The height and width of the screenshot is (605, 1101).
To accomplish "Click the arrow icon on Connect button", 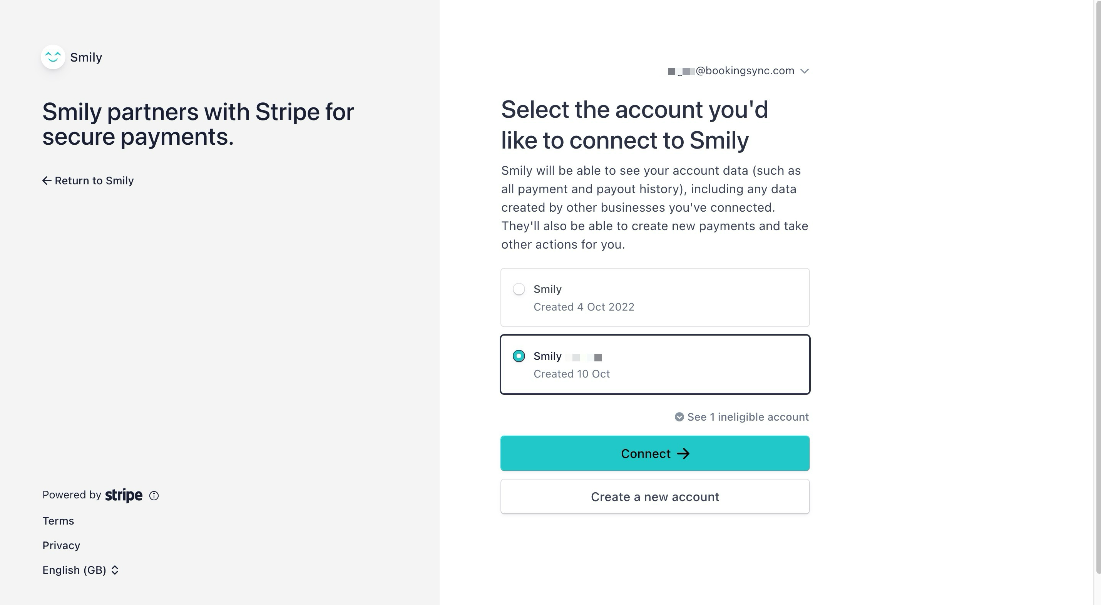I will point(683,454).
